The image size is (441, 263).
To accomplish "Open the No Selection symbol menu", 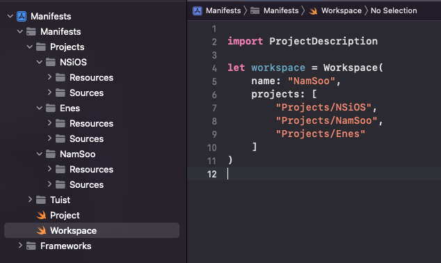I will (394, 10).
